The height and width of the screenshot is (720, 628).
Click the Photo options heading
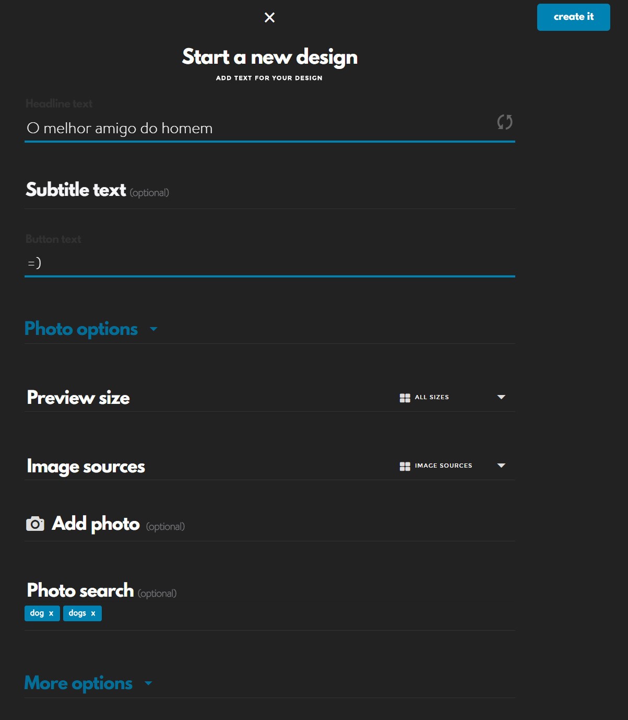[81, 329]
